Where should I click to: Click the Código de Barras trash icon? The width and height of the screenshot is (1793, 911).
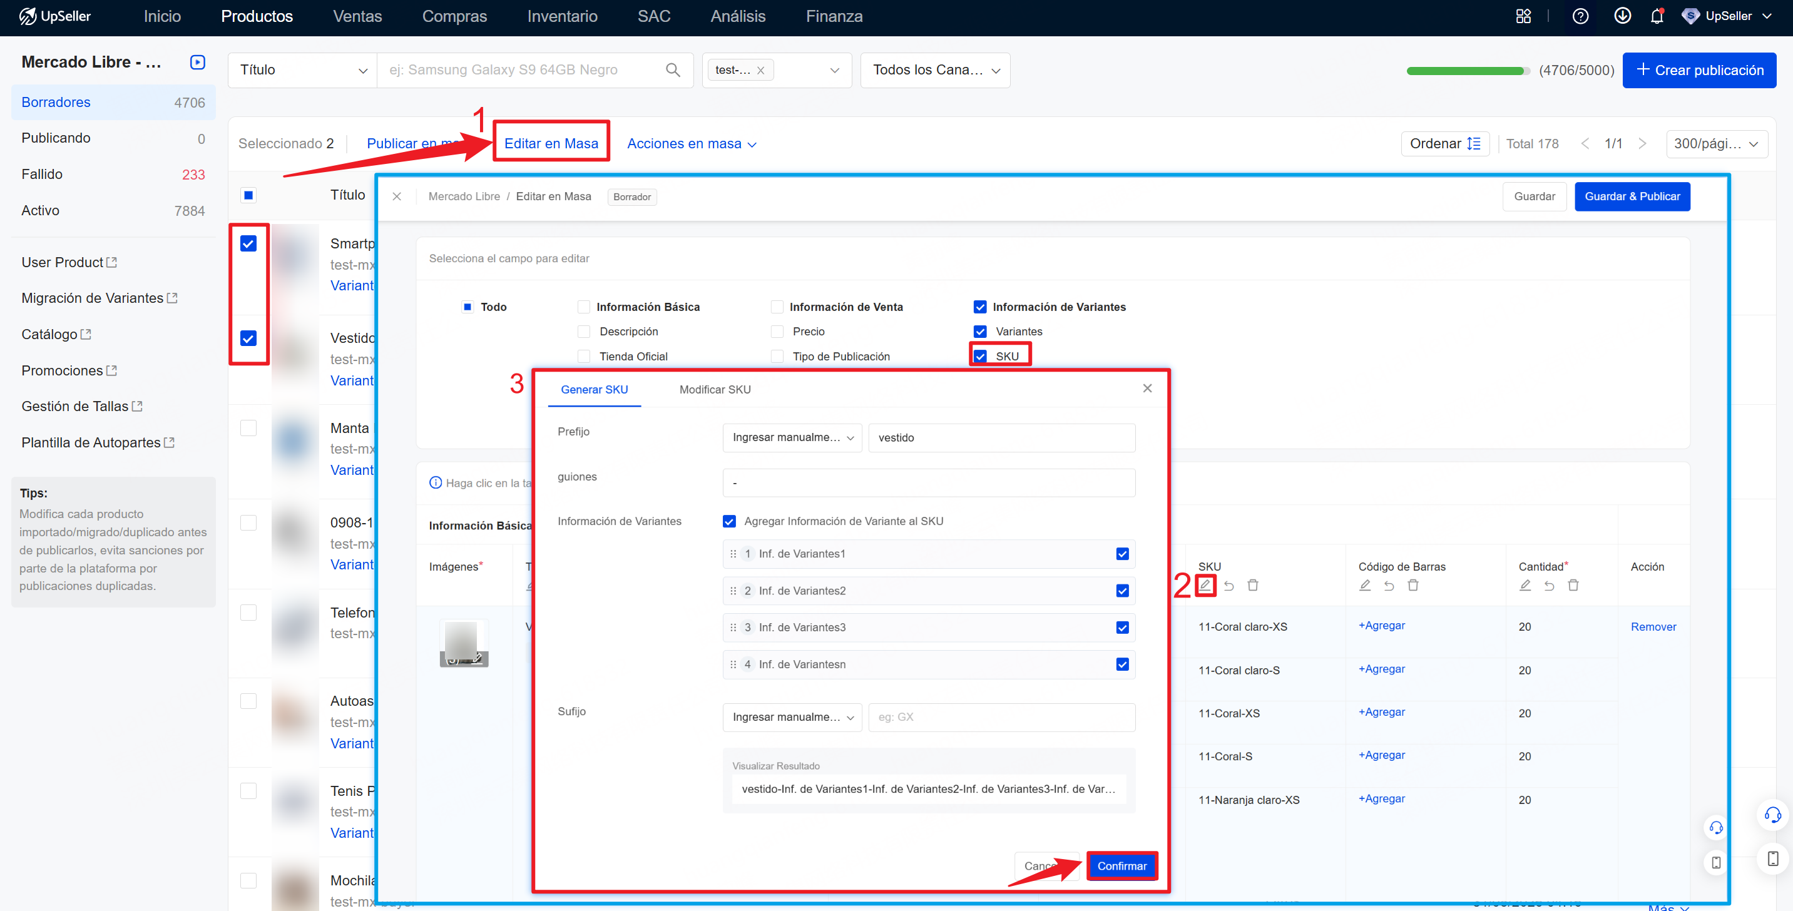coord(1413,585)
